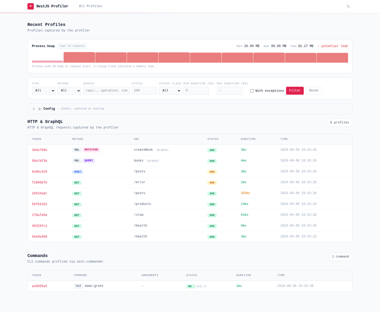Open the Method filter dropdown

click(69, 91)
